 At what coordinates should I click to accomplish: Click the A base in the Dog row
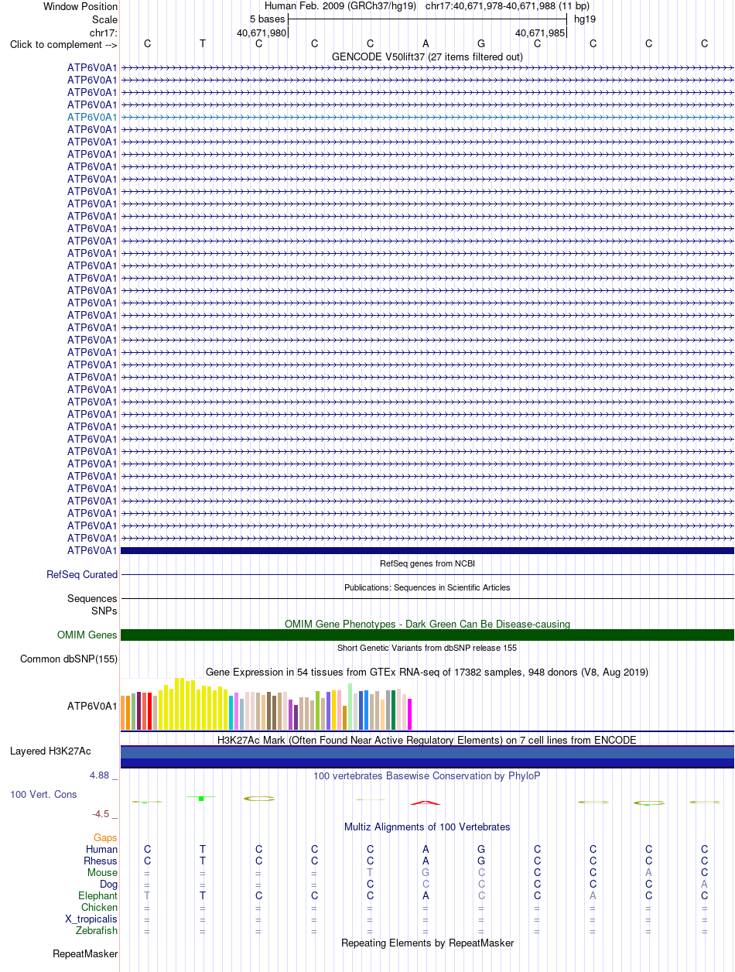[x=704, y=885]
